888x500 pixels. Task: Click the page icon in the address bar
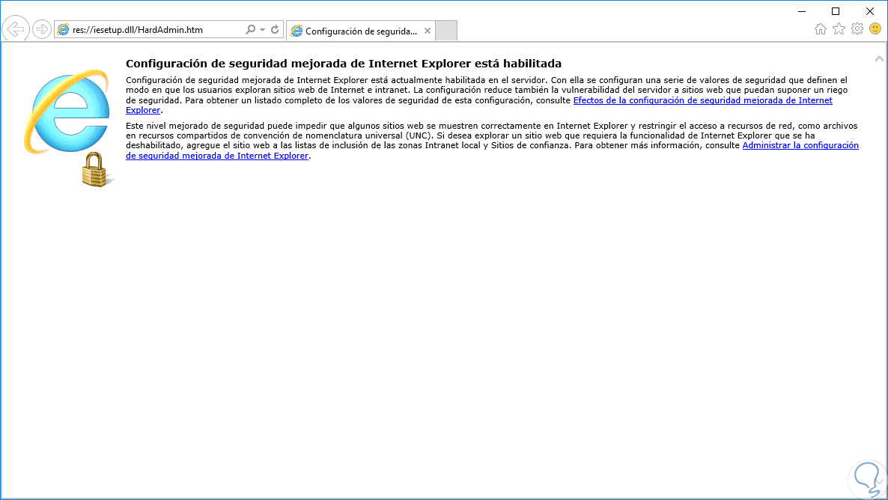click(x=65, y=31)
